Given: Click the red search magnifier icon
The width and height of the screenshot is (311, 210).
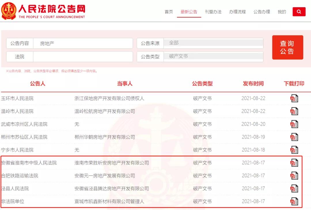Looking at the screenshot, I should (299, 12).
